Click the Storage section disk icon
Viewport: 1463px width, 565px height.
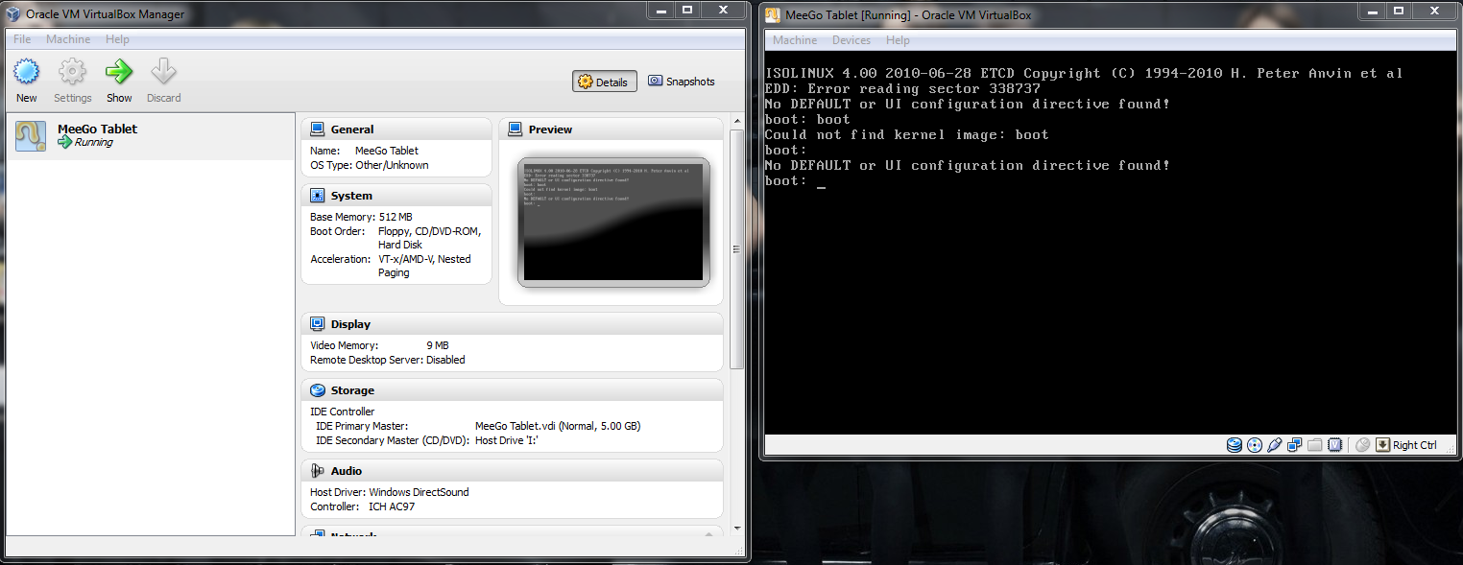point(317,390)
